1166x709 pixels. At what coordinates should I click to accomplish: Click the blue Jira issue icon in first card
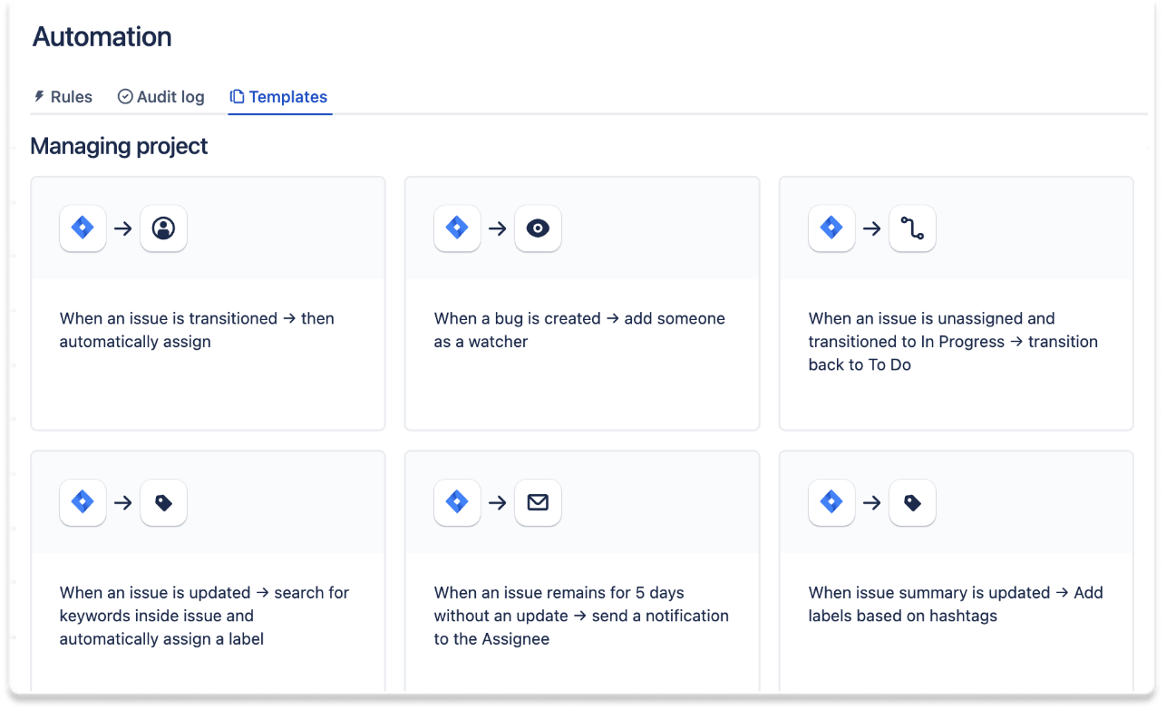83,228
